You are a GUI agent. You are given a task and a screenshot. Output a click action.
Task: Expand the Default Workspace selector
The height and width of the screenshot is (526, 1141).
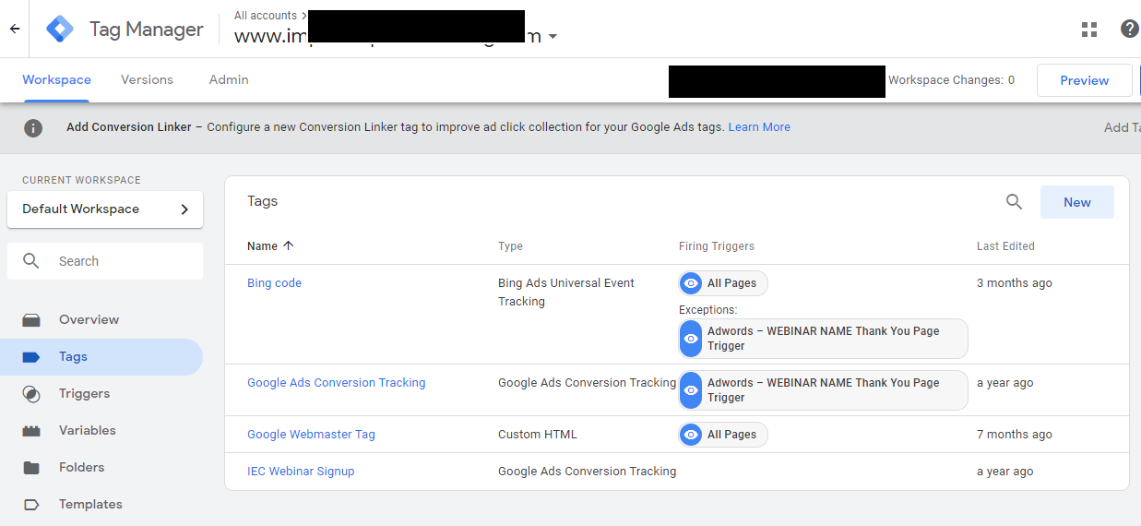coord(105,209)
